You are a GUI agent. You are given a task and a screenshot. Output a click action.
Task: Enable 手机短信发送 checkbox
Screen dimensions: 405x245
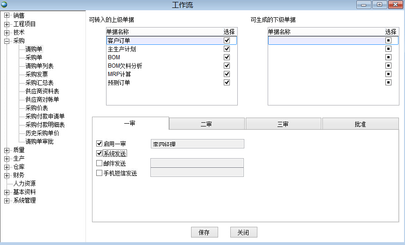tap(99, 173)
